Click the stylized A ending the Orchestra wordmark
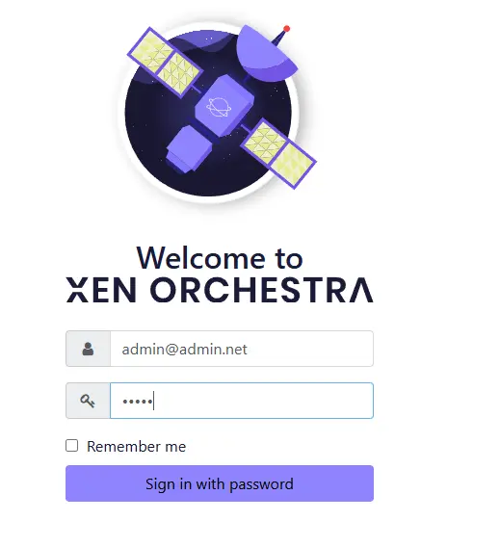The height and width of the screenshot is (547, 500). [362, 290]
